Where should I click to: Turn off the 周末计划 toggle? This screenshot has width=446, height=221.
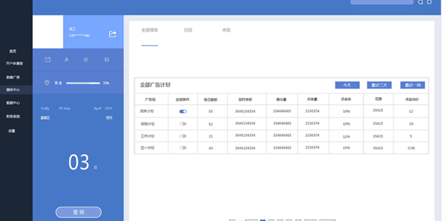pos(183,112)
